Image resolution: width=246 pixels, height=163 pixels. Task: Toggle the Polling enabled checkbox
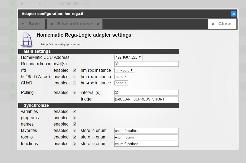[x=75, y=93]
